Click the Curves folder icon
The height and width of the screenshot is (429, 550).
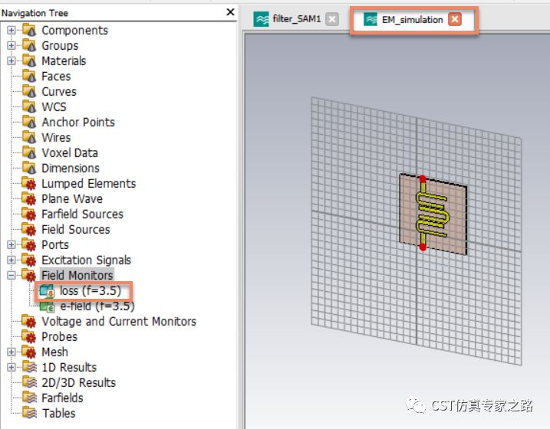click(29, 91)
